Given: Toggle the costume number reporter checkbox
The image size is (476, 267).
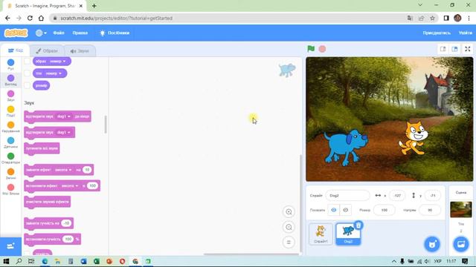Looking at the screenshot, I should pyautogui.click(x=27, y=61).
